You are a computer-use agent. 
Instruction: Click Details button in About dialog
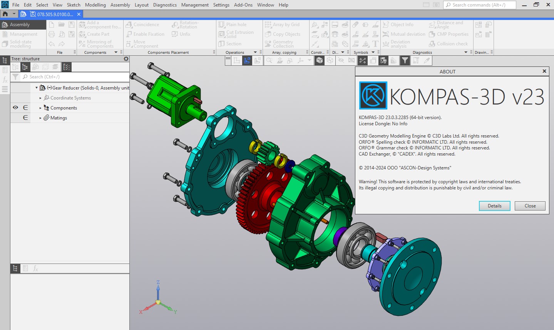(495, 206)
